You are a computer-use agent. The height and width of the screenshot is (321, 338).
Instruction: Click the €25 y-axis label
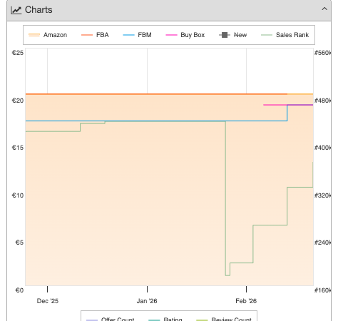click(18, 53)
